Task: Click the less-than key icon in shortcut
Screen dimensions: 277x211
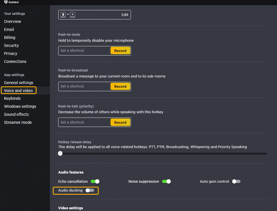Action: [x=72, y=15]
